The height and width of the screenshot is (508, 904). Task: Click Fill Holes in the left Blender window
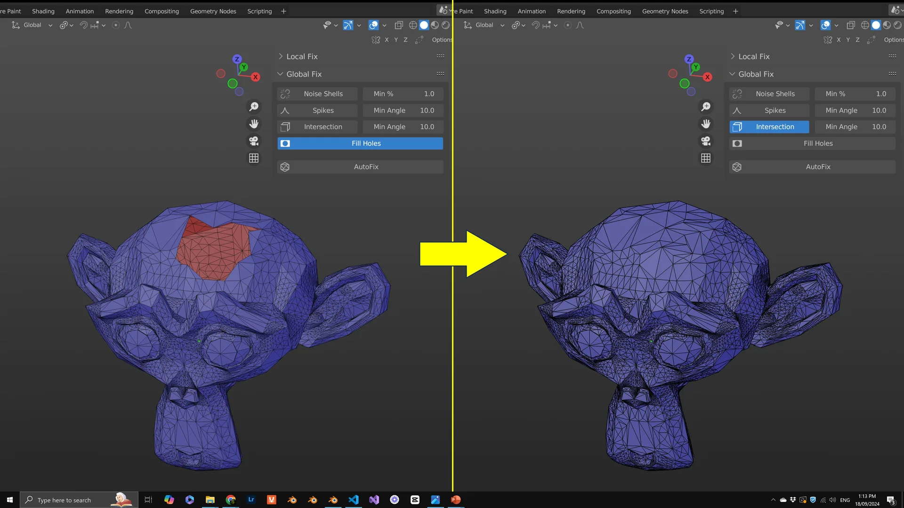pos(360,143)
